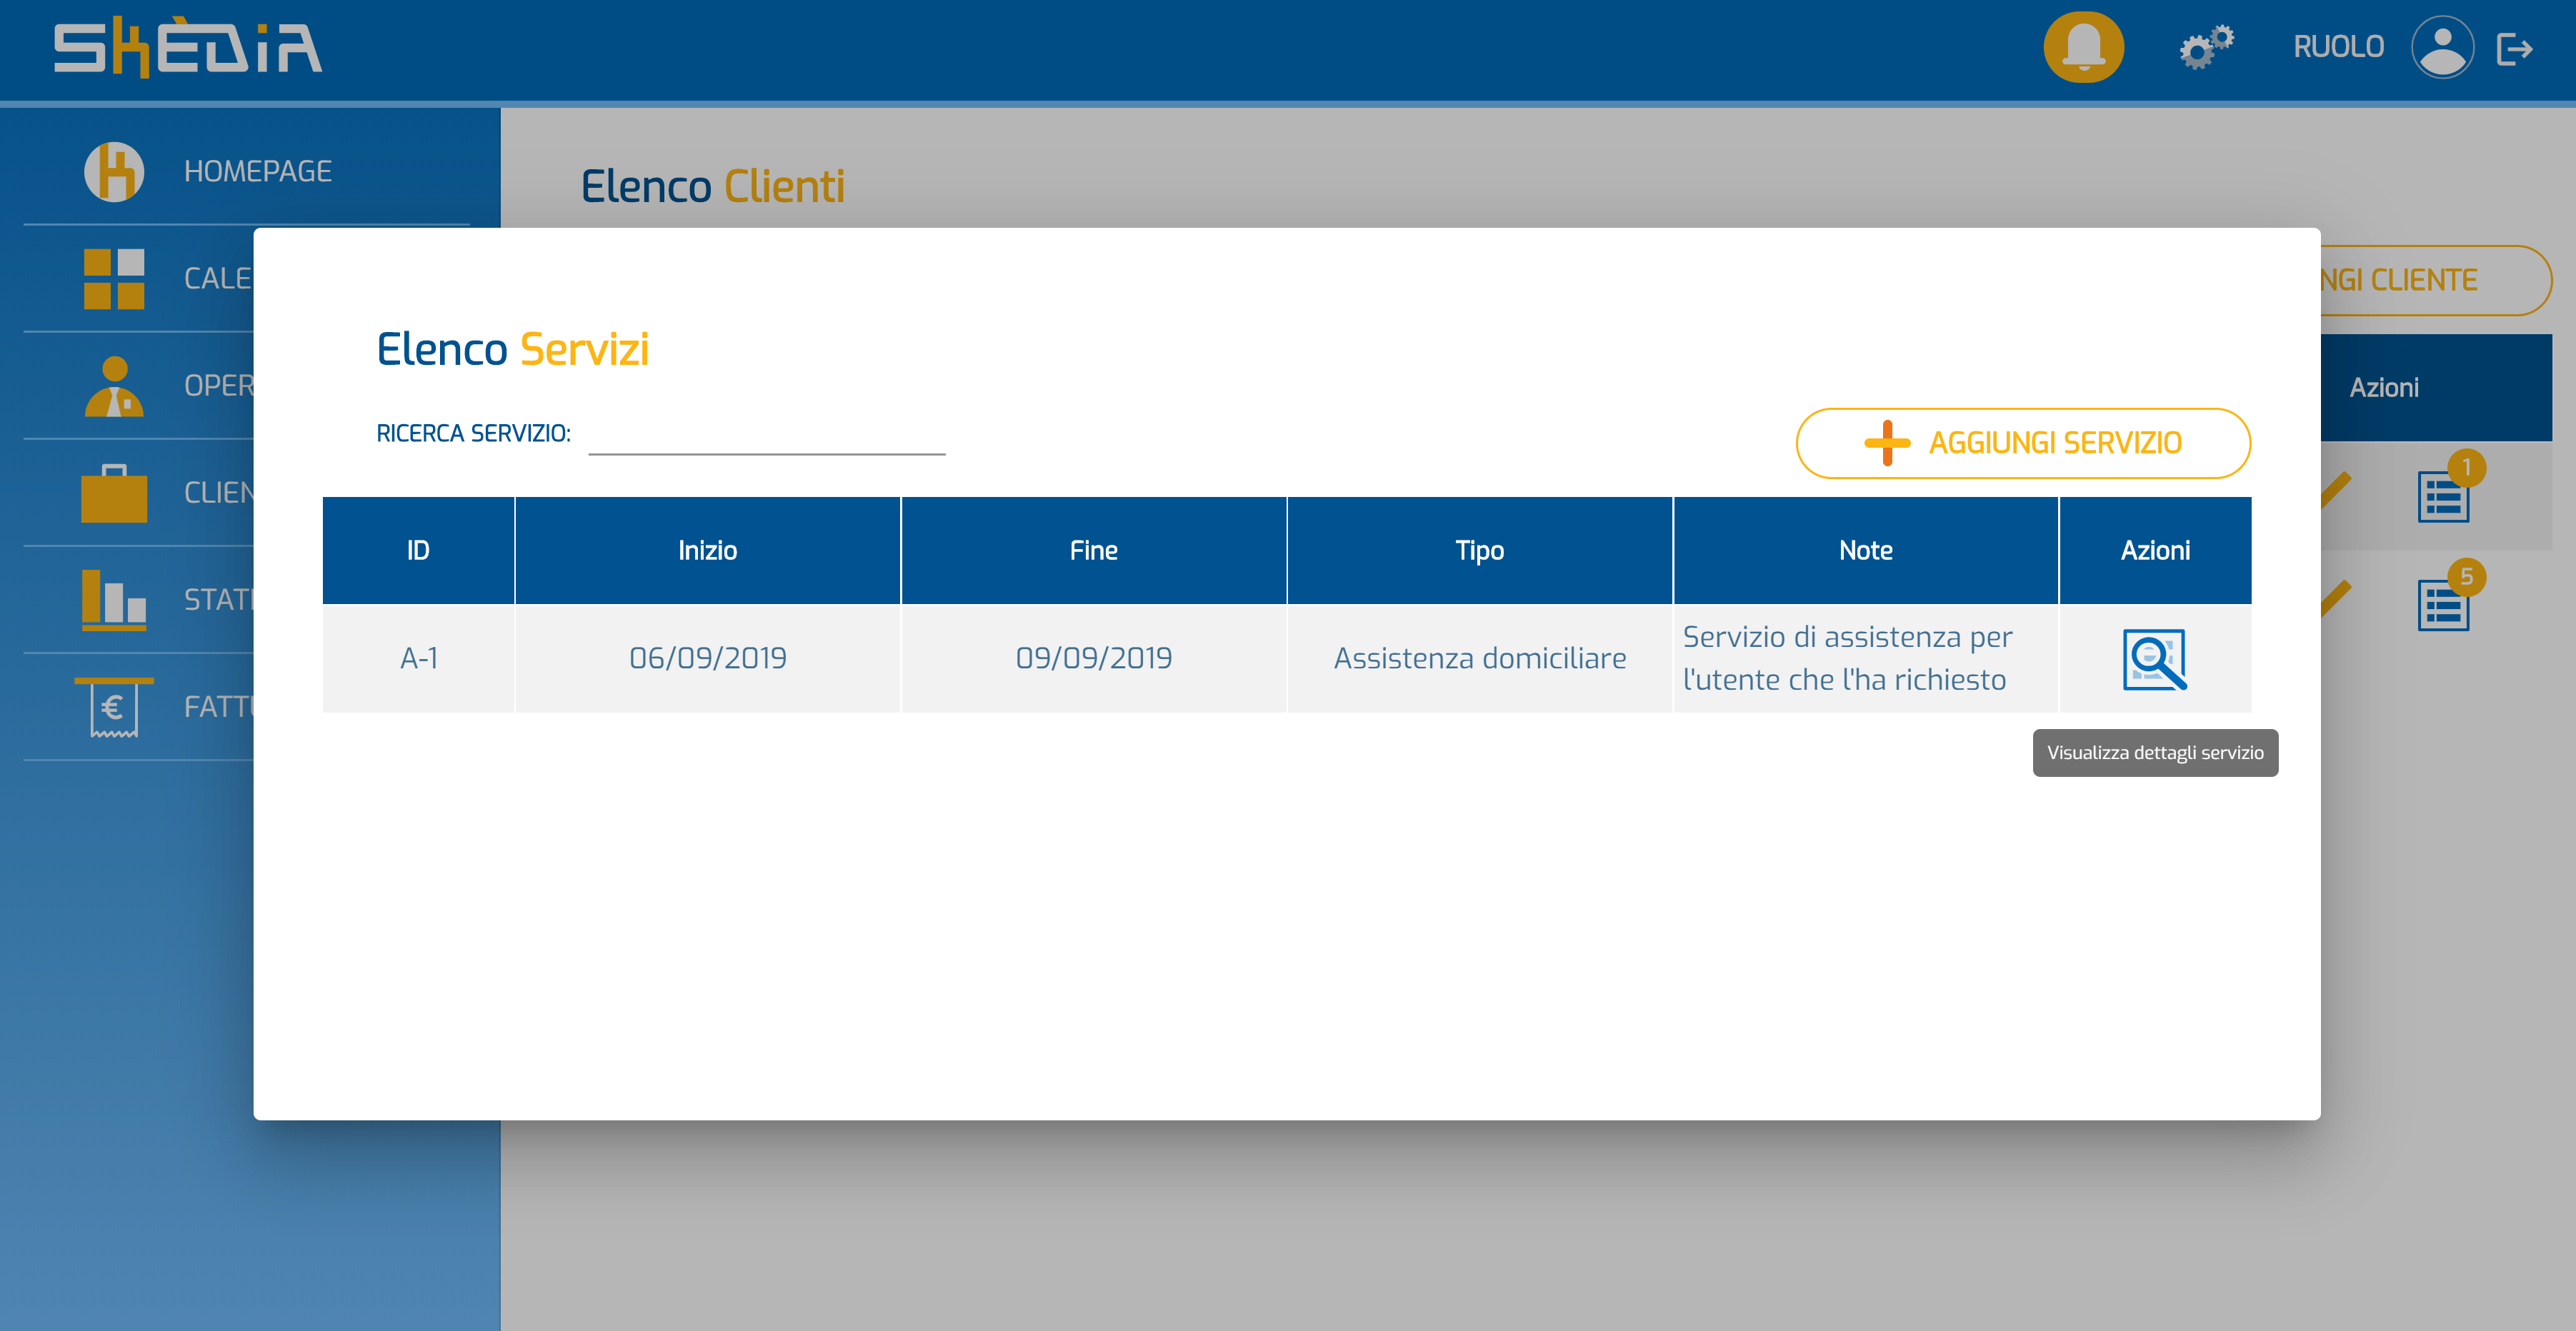This screenshot has width=2576, height=1331.
Task: Open services list icon with badge 1
Action: pos(2443,497)
